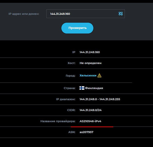The height and width of the screenshot is (147, 153).
Task: Click the country name Финляндия
Action: (94, 88)
